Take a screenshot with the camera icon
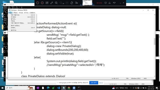Image resolution: width=160 pixels, height=90 pixels. coord(47,3)
